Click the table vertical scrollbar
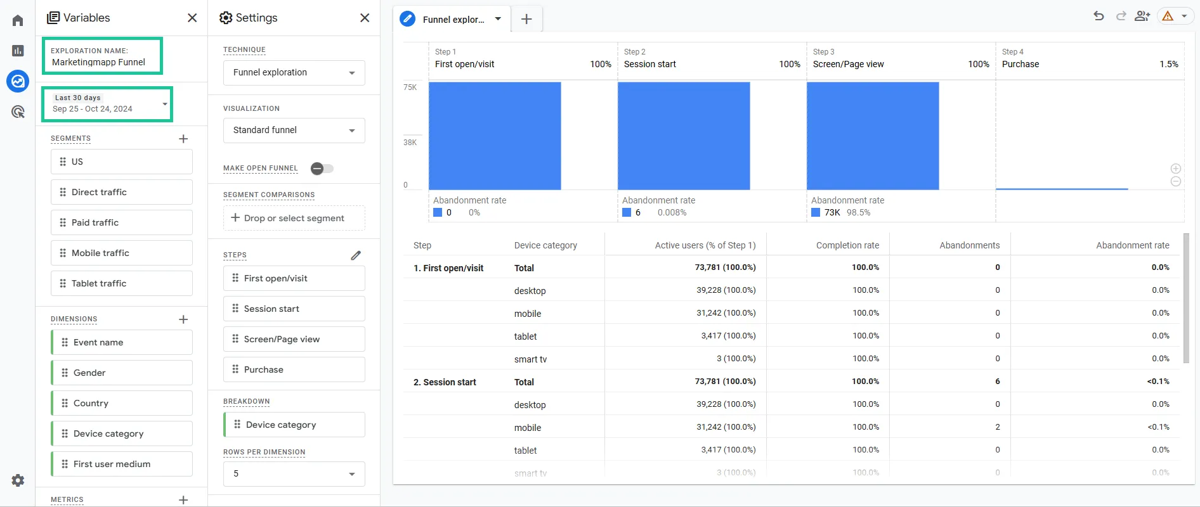The image size is (1200, 507). tap(1186, 298)
